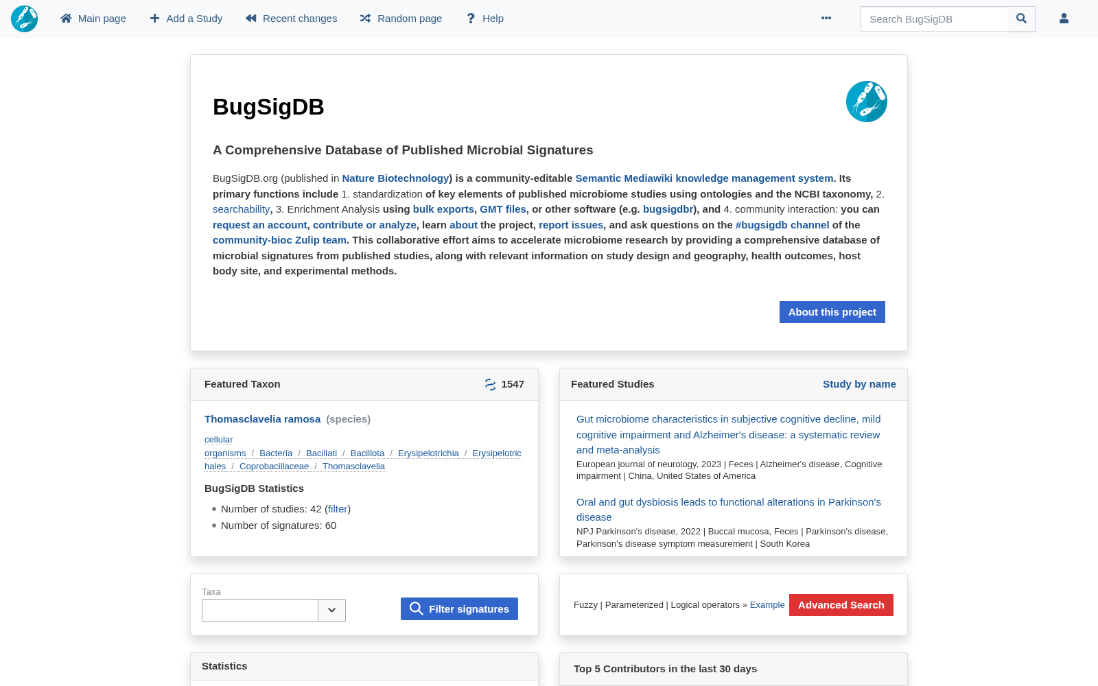Click the Bacillota lineage link
The image size is (1098, 686).
click(x=367, y=453)
